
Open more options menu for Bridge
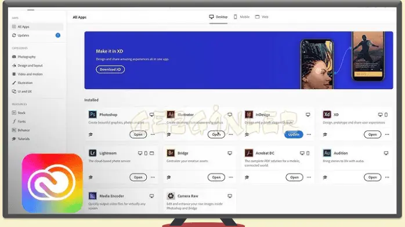pos(231,177)
